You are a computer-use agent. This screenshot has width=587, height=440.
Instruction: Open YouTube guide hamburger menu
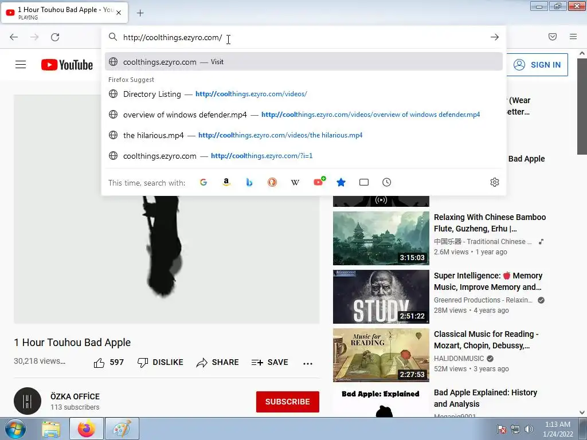(21, 65)
